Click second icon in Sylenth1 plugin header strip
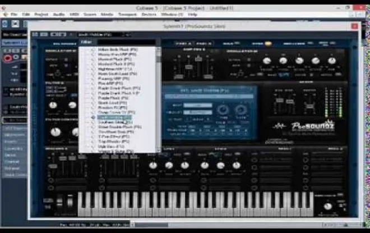Screen dimensions: 370x233 44,34
